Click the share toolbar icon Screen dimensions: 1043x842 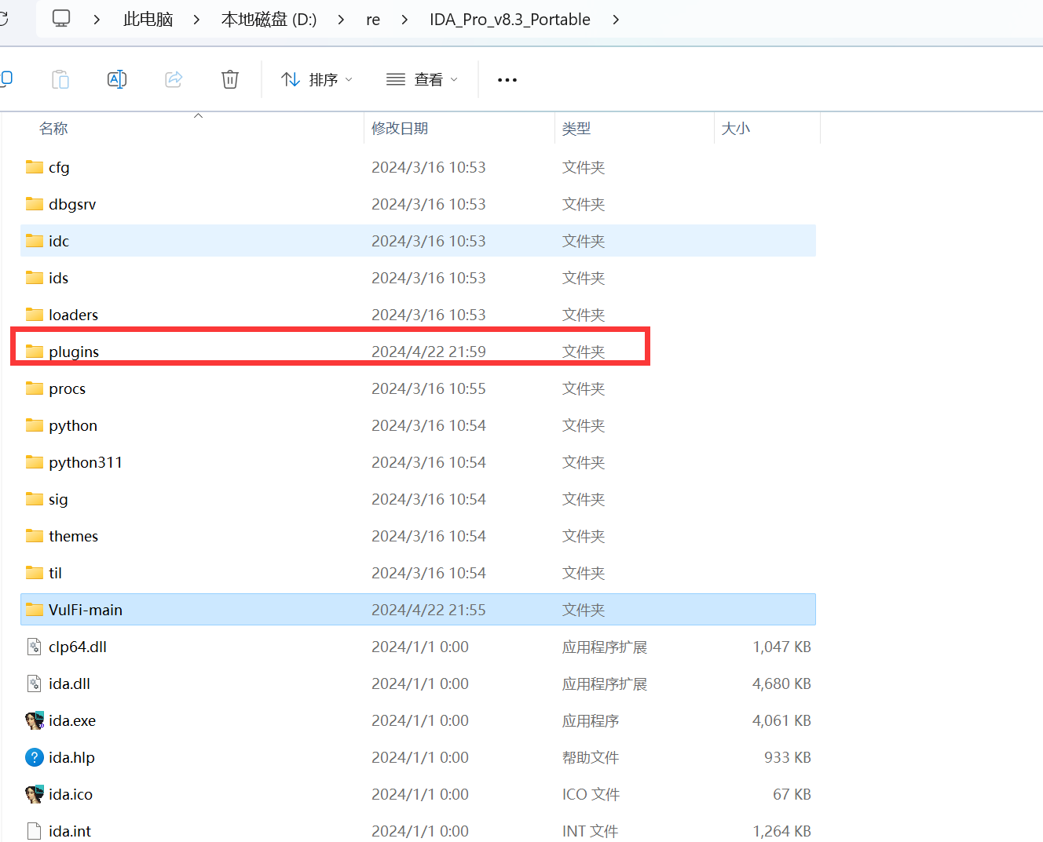[x=174, y=79]
